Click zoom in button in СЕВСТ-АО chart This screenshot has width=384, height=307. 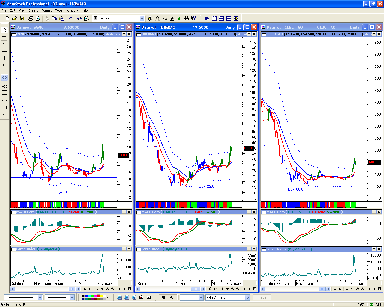click(362, 289)
